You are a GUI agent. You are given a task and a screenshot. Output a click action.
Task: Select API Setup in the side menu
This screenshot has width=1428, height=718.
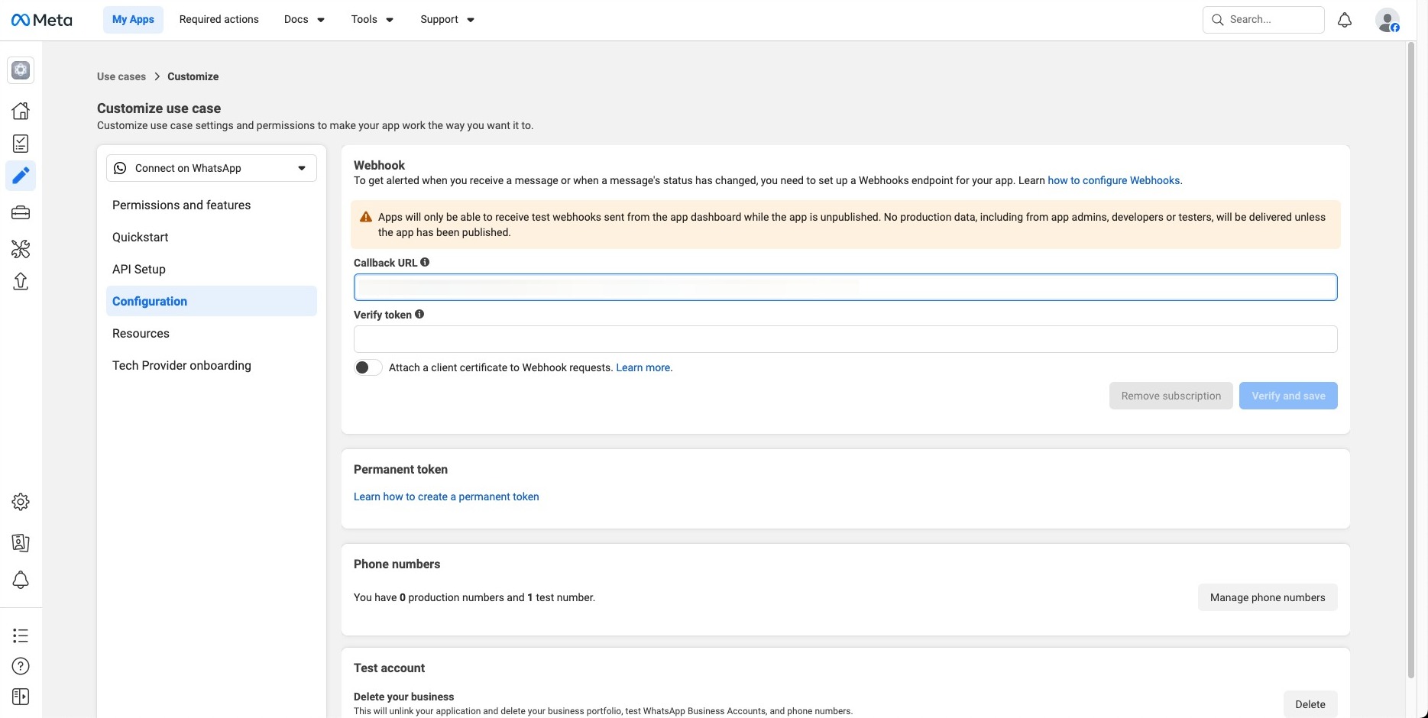click(x=139, y=269)
